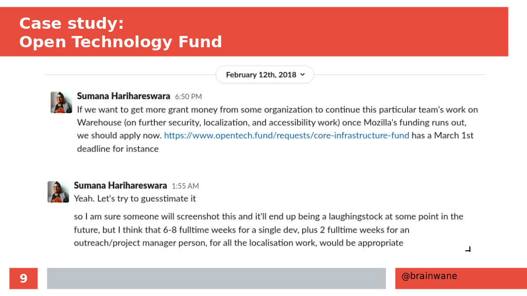Click the date divider line left of February
This screenshot has height=296, width=527.
click(130, 75)
